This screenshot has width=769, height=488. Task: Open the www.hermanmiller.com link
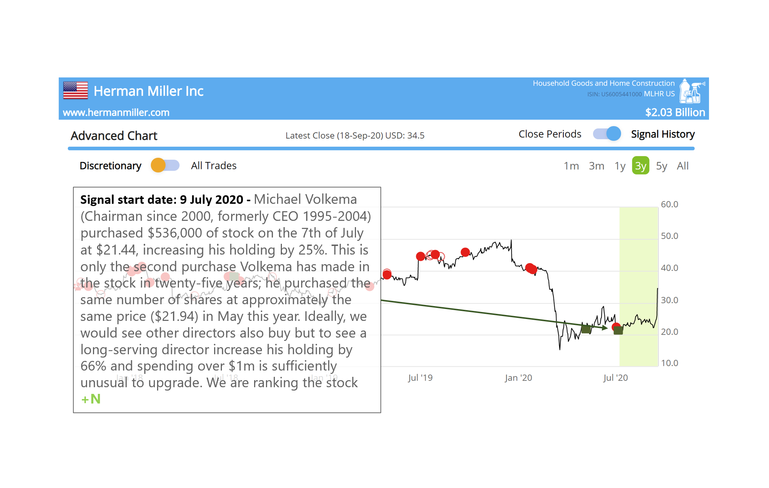[116, 113]
